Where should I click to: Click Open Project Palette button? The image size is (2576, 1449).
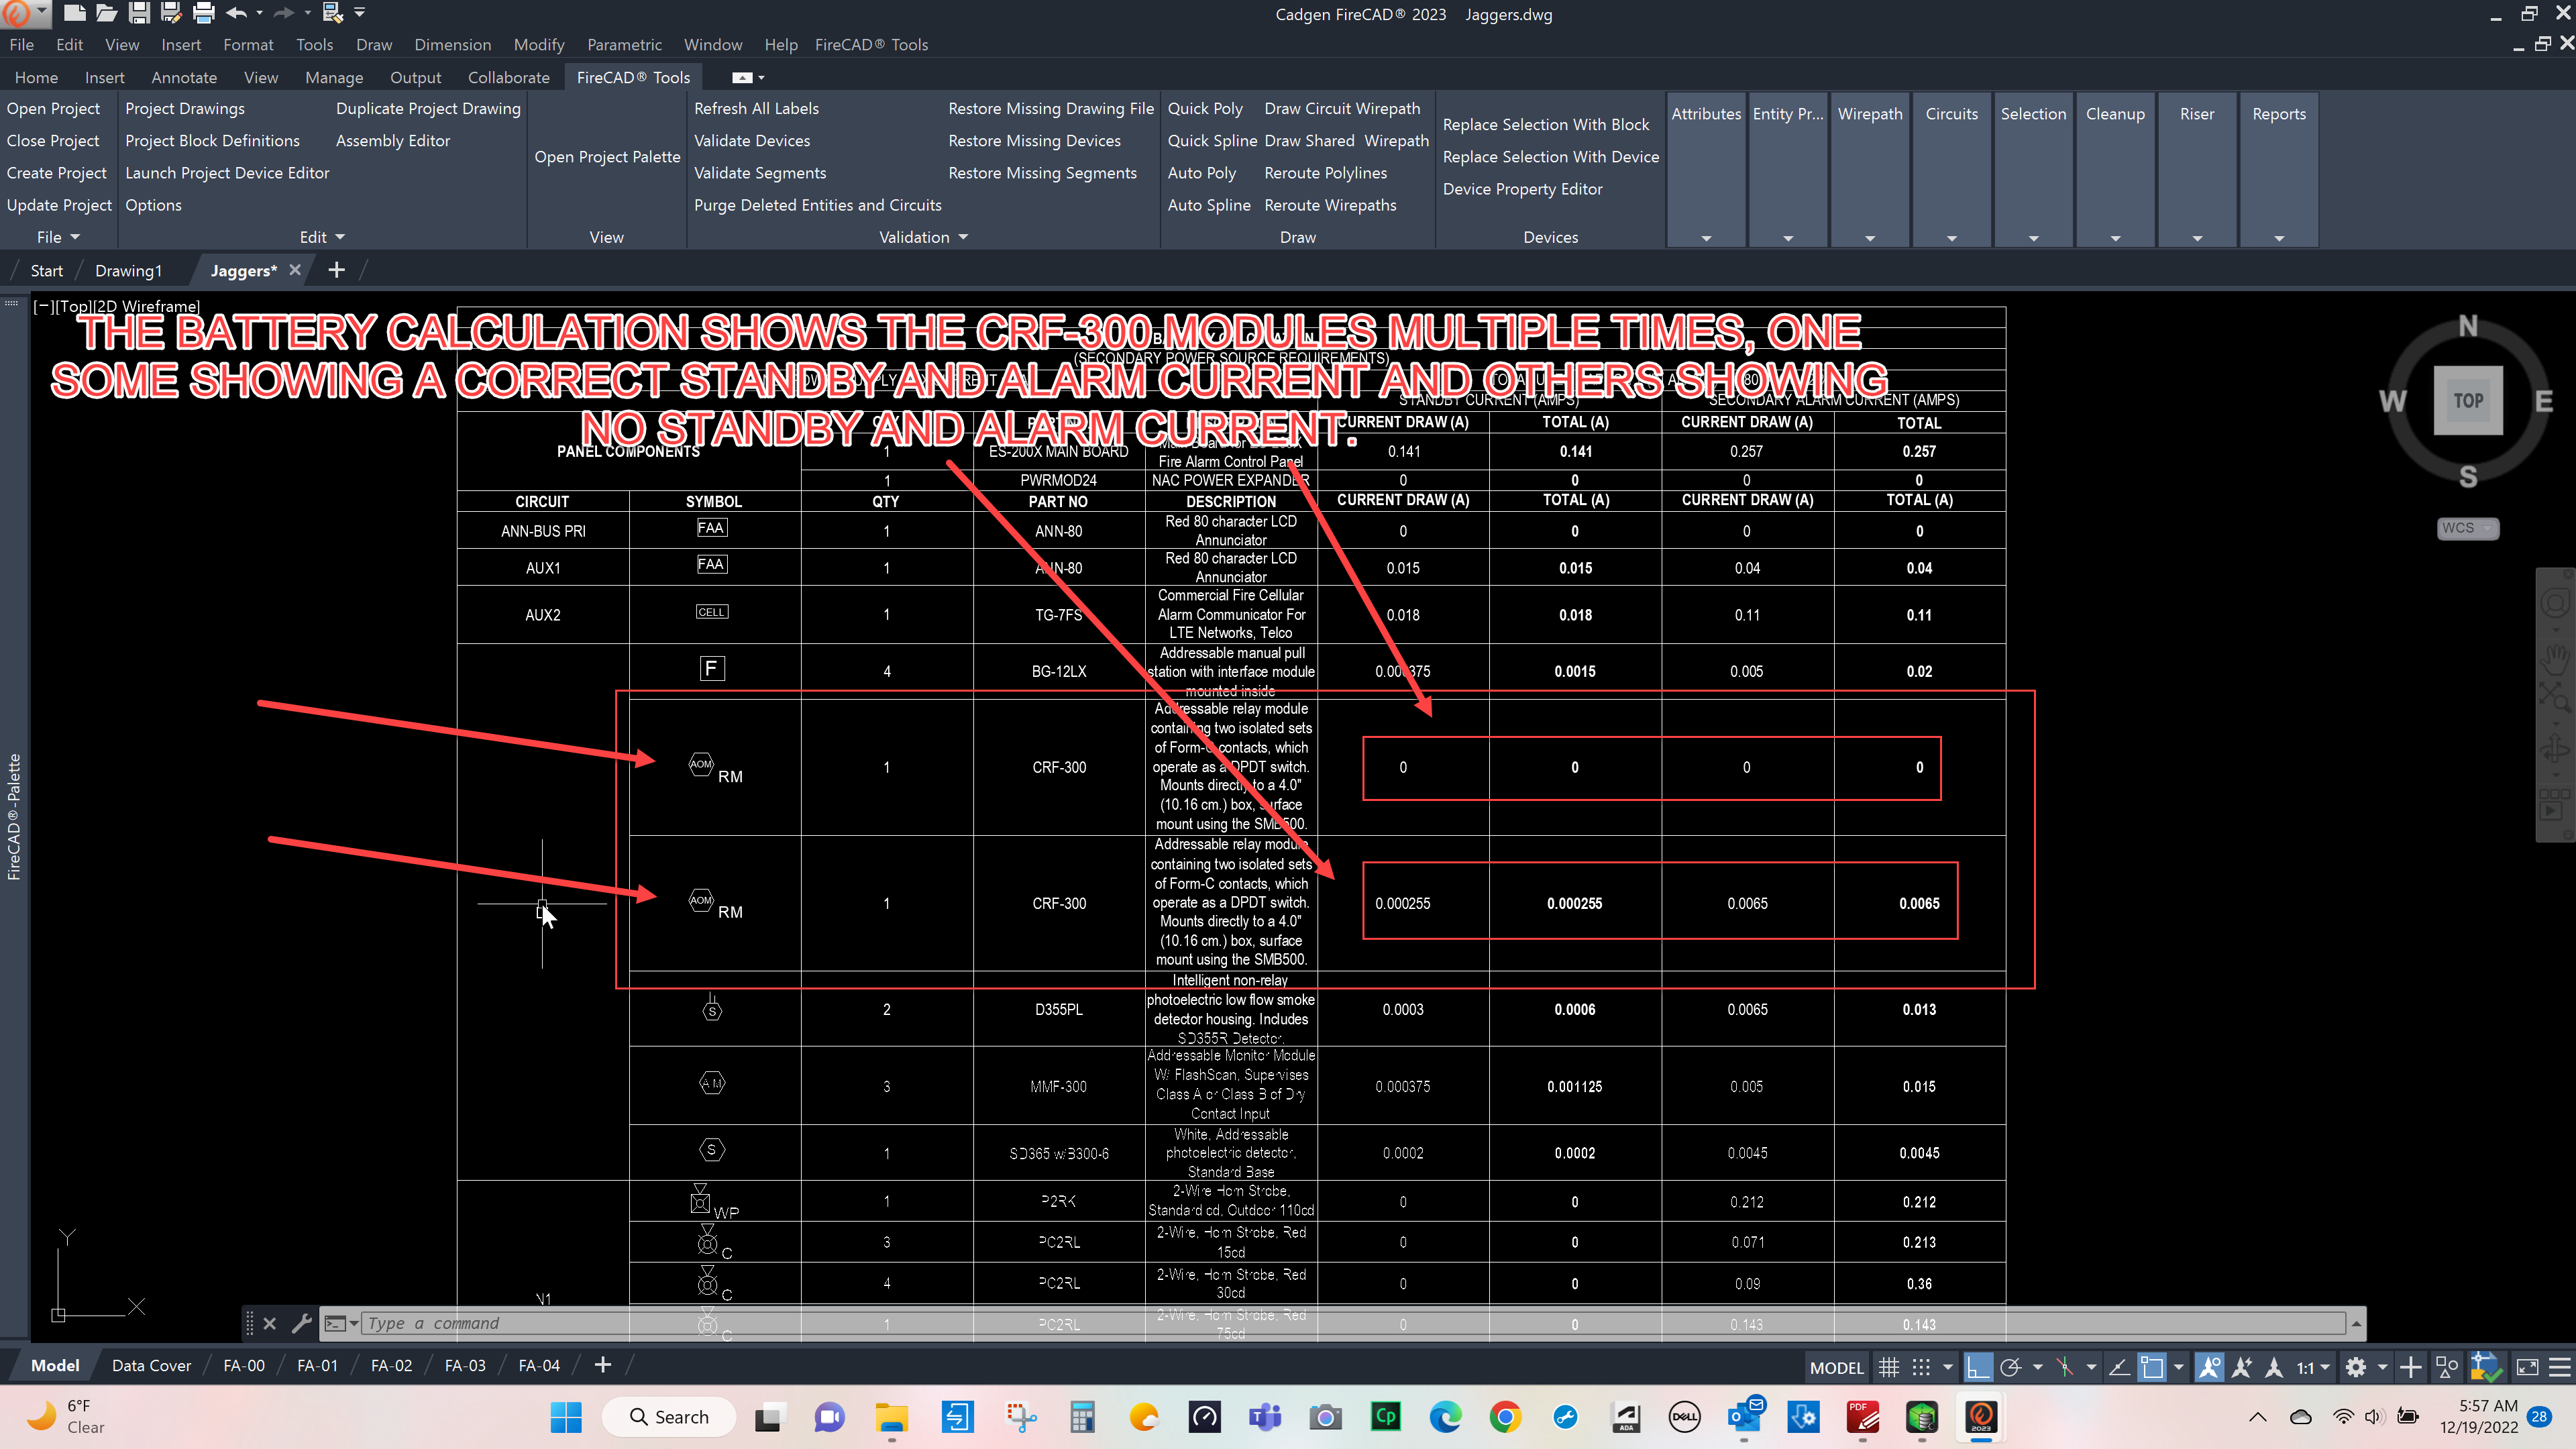coord(607,156)
